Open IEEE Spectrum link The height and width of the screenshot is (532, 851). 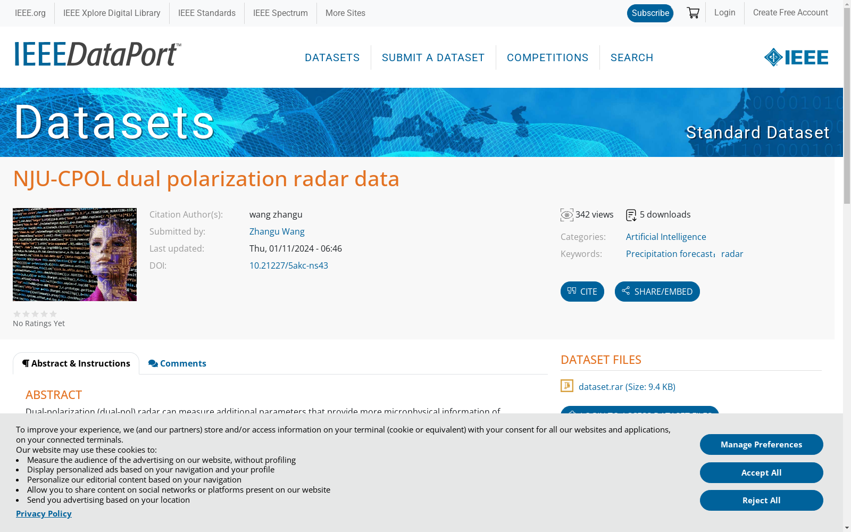tap(280, 13)
